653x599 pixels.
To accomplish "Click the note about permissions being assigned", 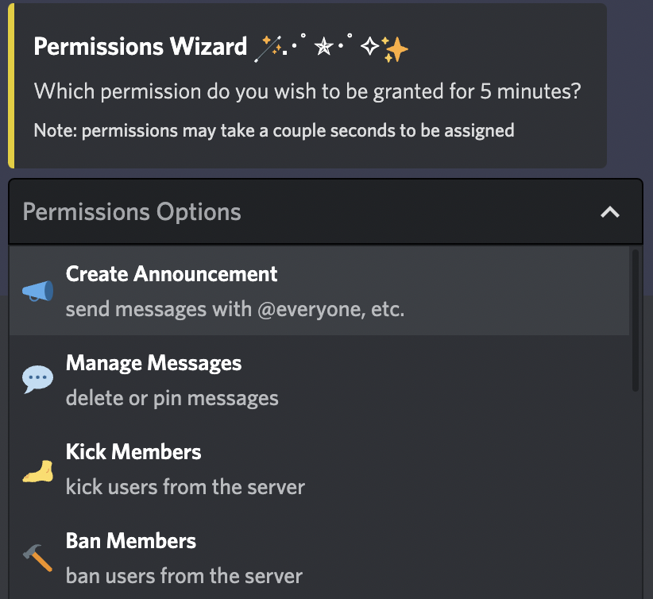I will pos(274,130).
